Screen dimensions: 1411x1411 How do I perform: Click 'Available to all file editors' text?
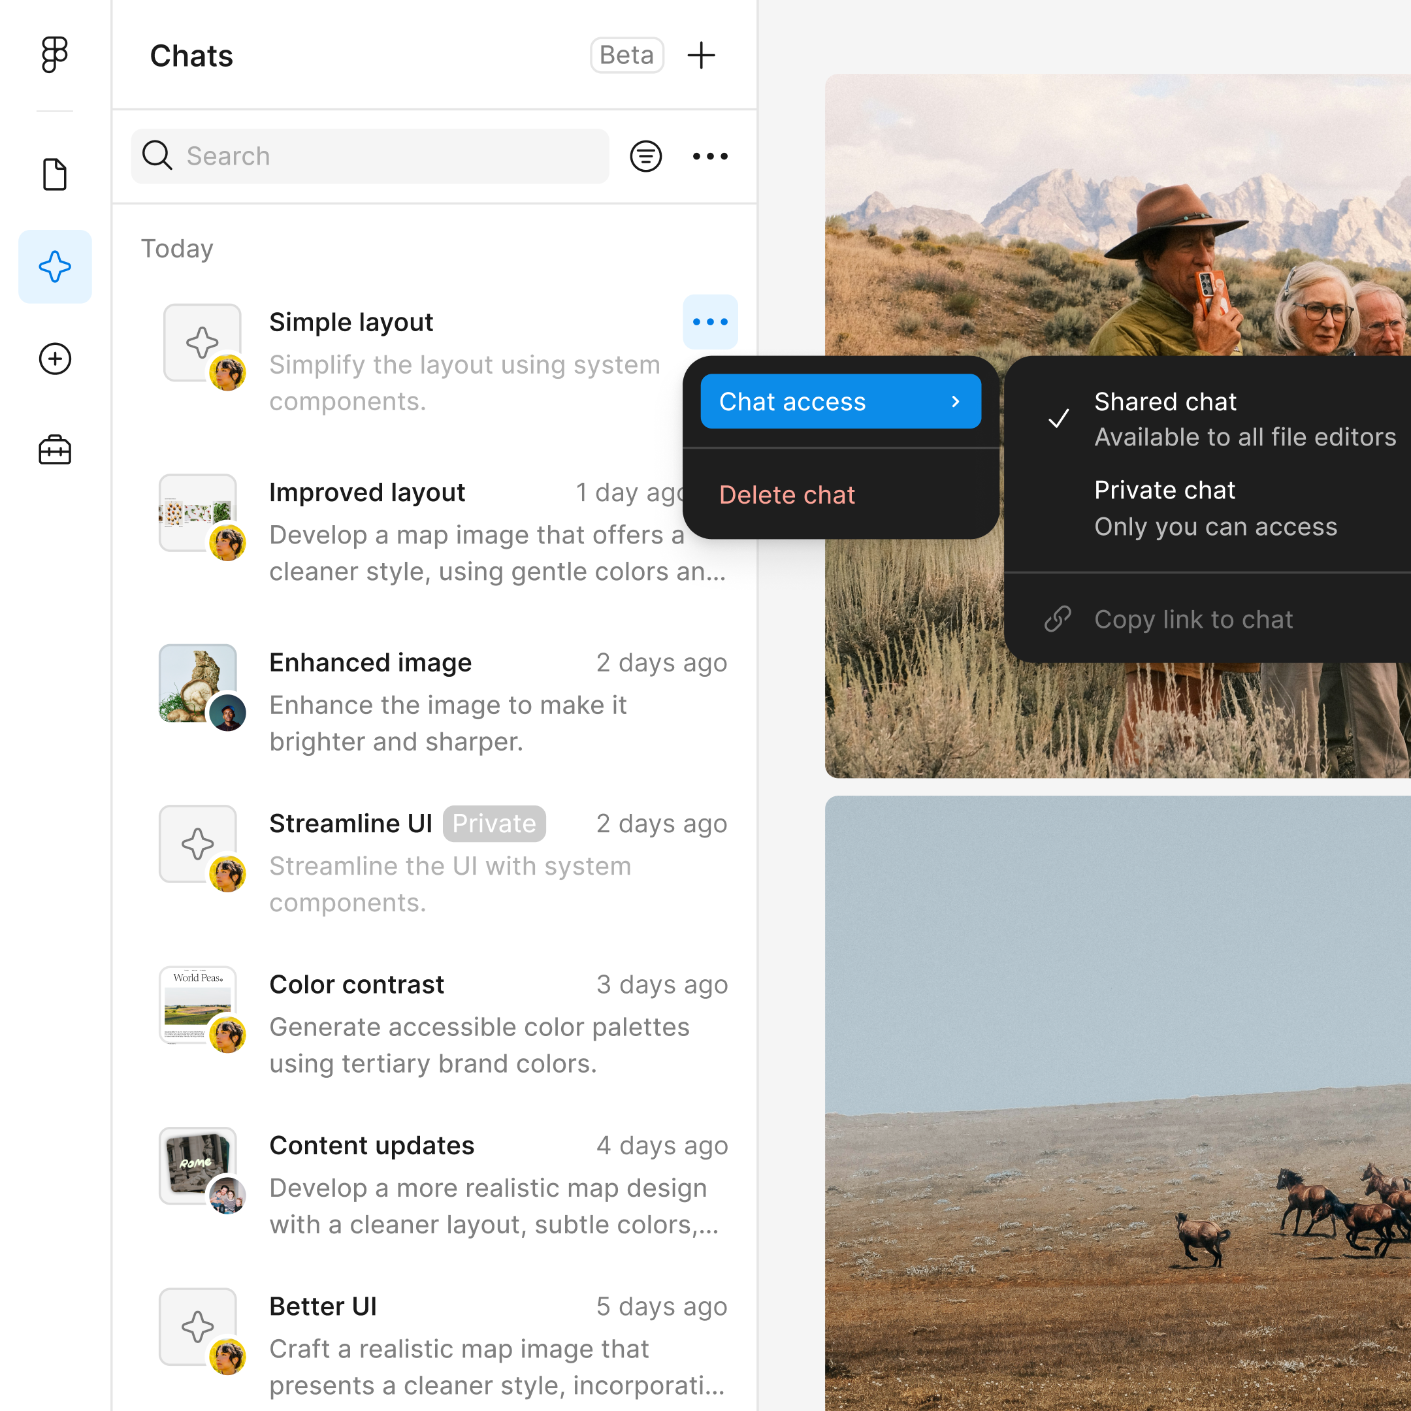click(1245, 437)
